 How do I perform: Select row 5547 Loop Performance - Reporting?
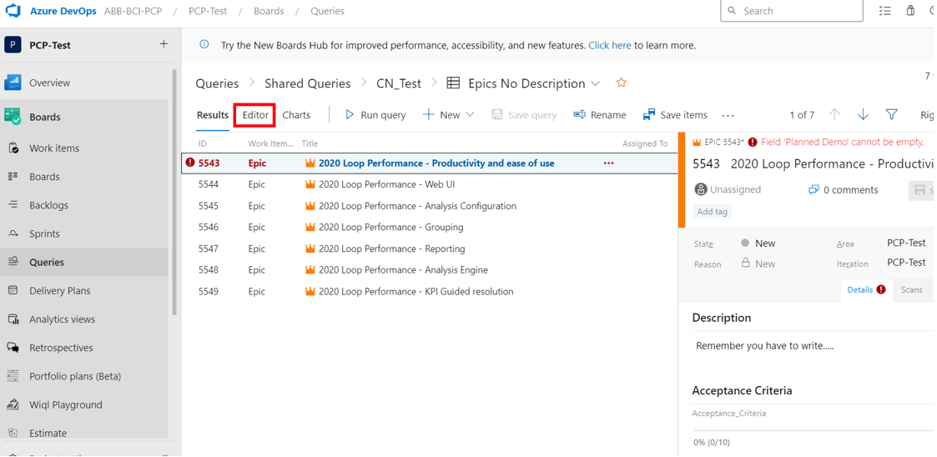click(x=430, y=249)
